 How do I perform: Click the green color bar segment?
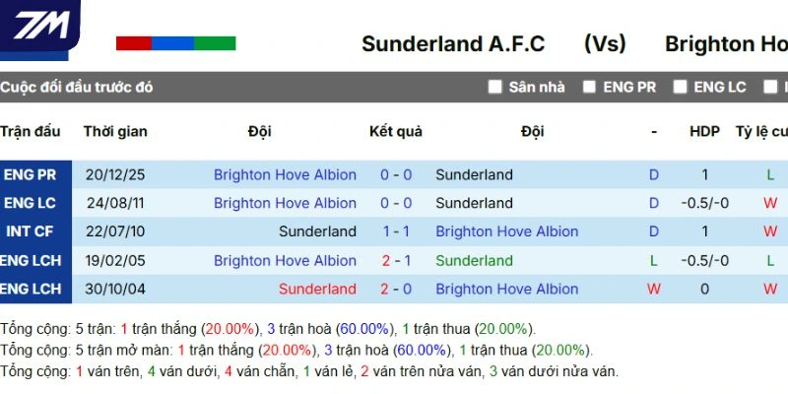(x=215, y=43)
